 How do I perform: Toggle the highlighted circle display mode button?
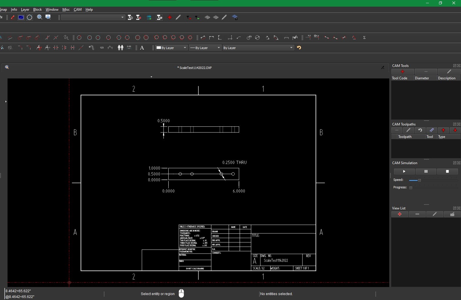point(29,18)
